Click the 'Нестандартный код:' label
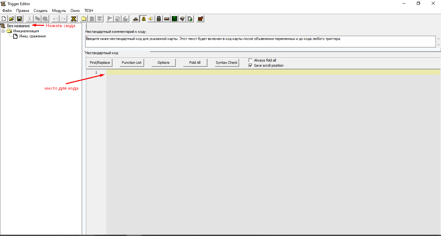Viewport: 441px width, 236px height. point(102,53)
